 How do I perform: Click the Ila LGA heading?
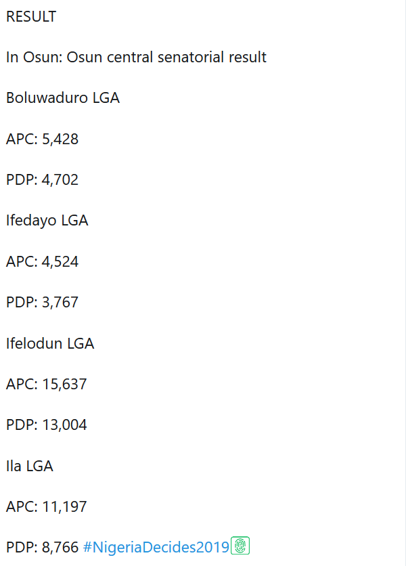(x=30, y=466)
